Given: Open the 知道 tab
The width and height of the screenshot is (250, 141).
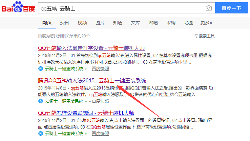Looking at the screenshot, I should (118, 23).
